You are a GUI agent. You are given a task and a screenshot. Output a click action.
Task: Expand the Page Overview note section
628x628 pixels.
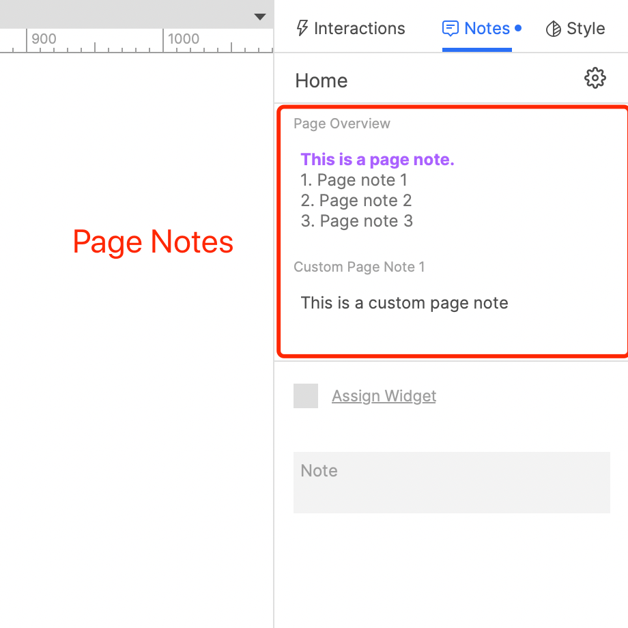341,124
